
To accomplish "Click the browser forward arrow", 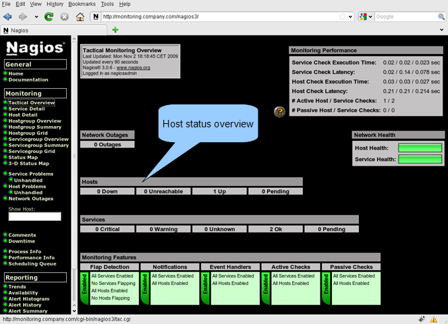I will point(22,17).
